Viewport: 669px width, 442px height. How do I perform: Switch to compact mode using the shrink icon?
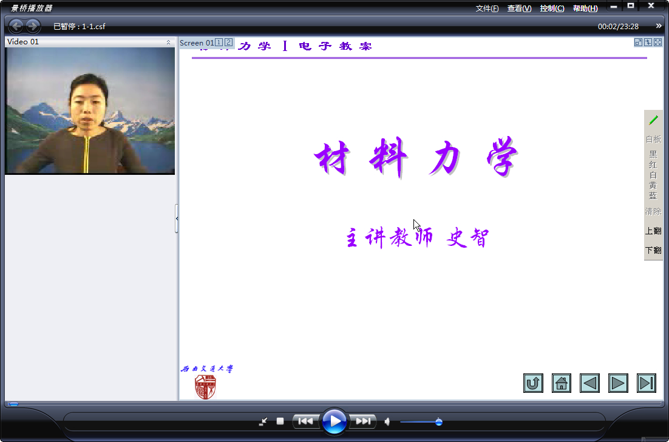pyautogui.click(x=263, y=421)
